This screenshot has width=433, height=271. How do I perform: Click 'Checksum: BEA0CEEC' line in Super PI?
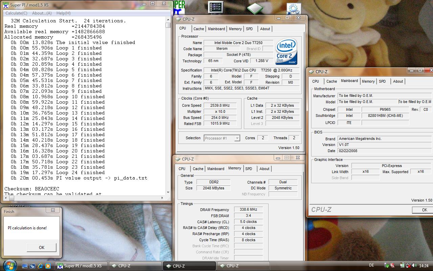[32, 189]
